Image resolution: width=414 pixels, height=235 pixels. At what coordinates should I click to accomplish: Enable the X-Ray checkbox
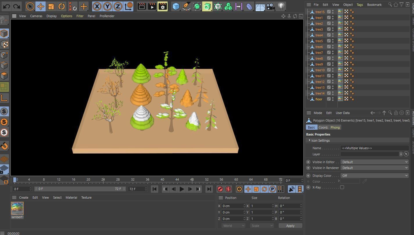[x=342, y=187]
